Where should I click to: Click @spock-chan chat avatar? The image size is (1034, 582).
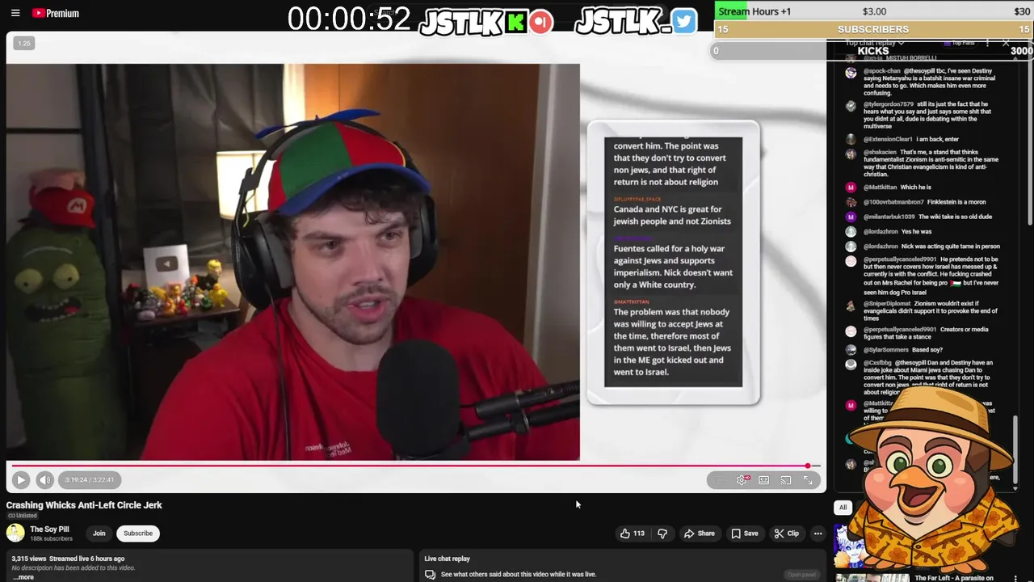(x=851, y=73)
